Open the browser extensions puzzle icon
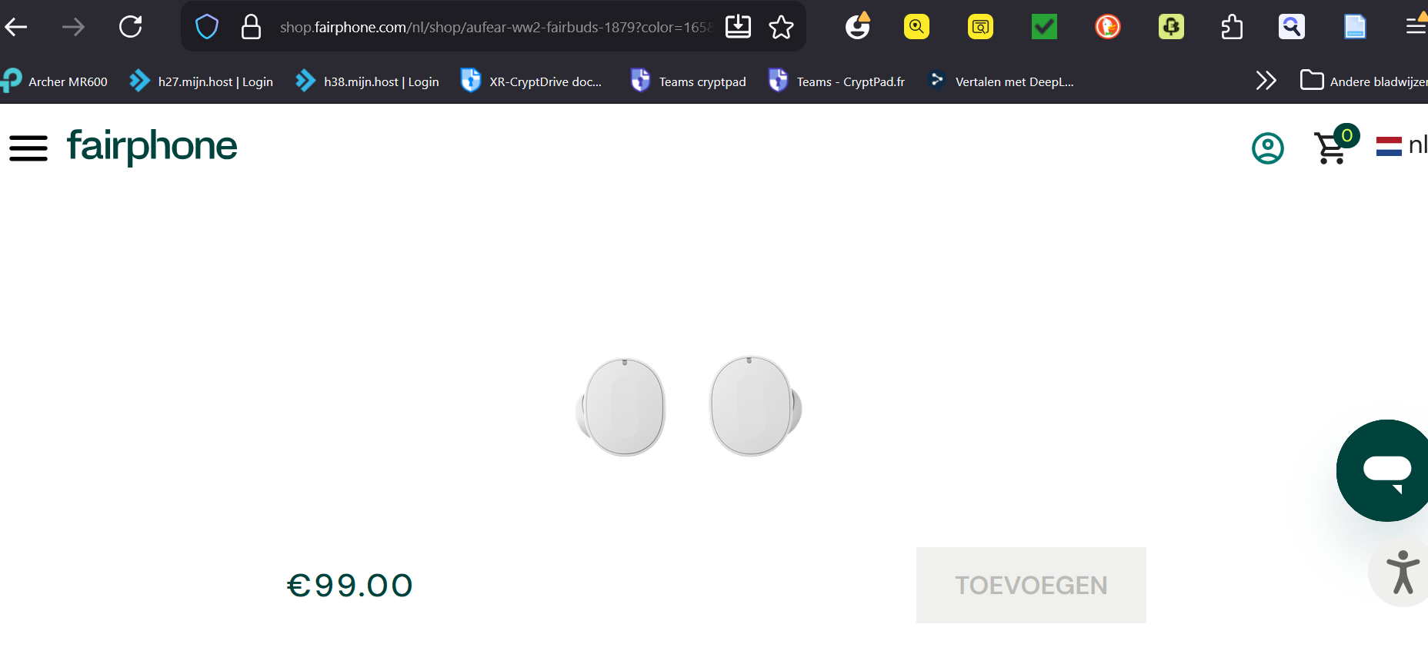The image size is (1428, 654). (x=1232, y=28)
